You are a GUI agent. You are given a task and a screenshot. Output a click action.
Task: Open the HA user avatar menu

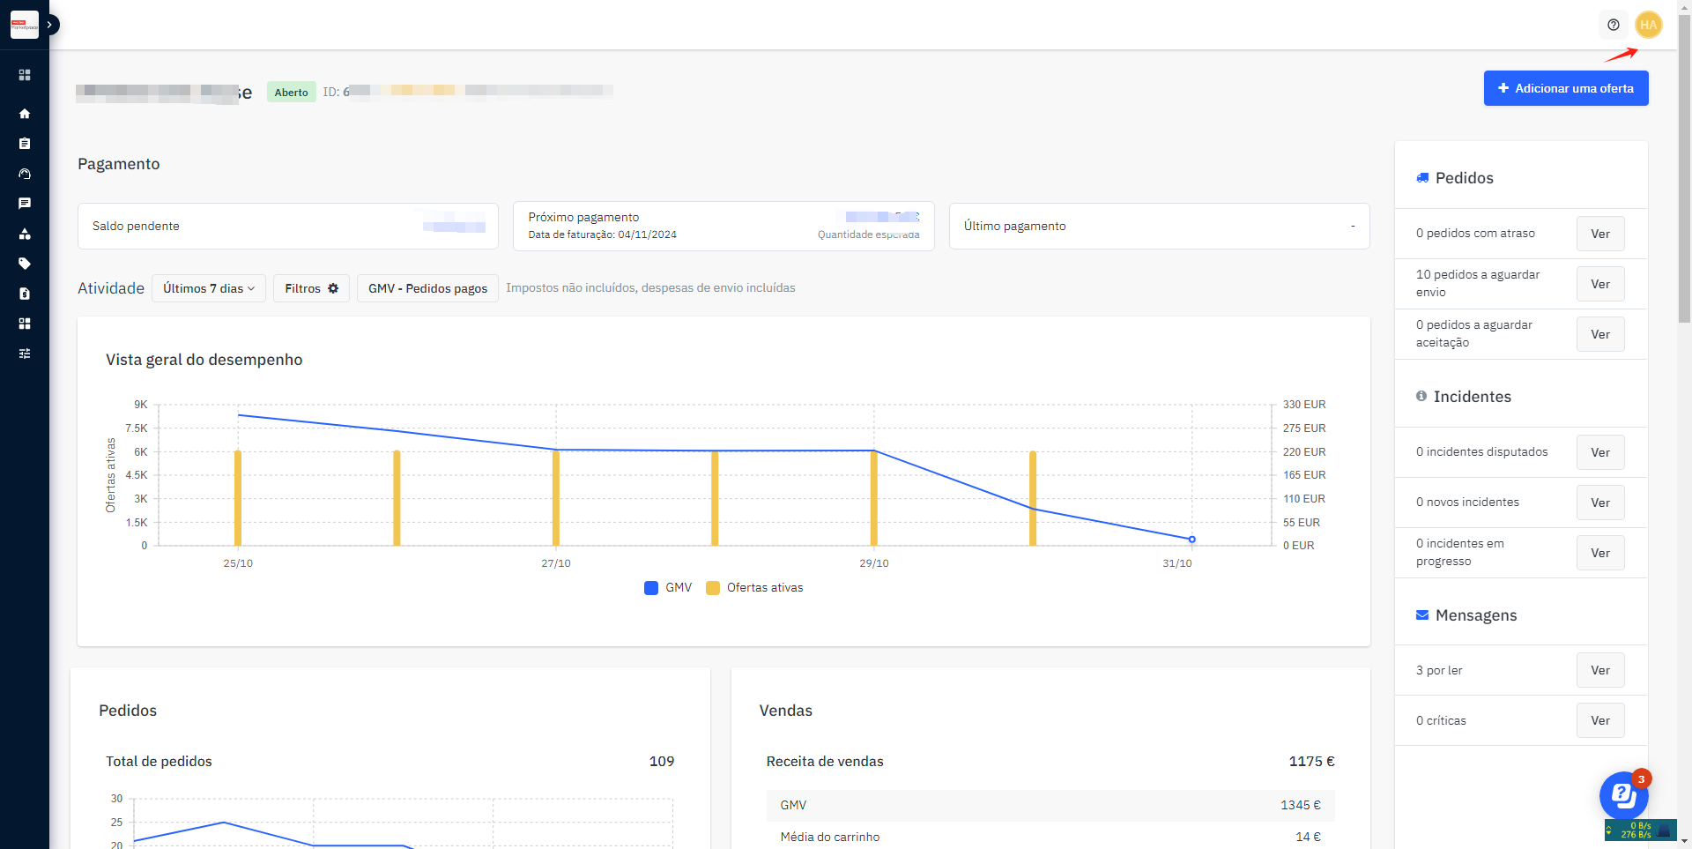(1648, 25)
